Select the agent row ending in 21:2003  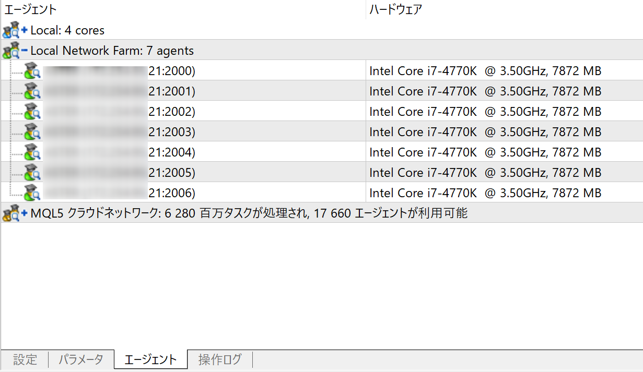[x=172, y=132]
